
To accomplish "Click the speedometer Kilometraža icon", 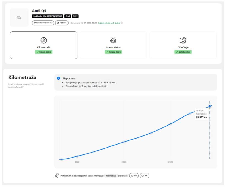I will [x=44, y=40].
